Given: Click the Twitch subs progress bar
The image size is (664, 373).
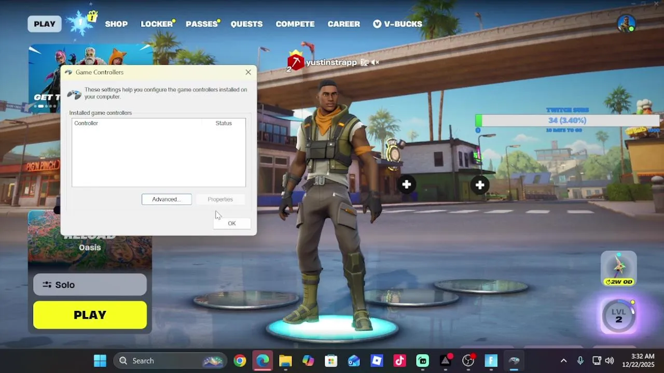Looking at the screenshot, I should pyautogui.click(x=567, y=120).
